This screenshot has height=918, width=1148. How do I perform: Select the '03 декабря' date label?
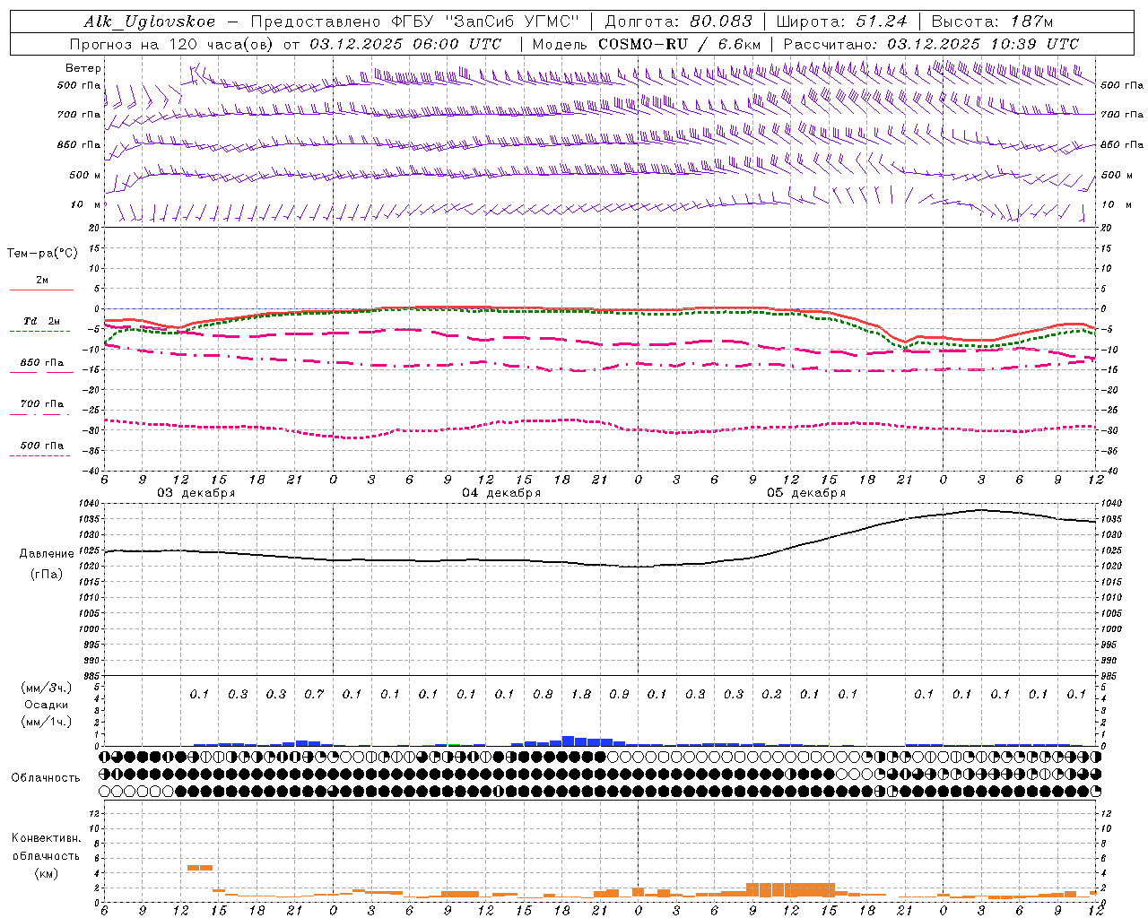tap(196, 493)
